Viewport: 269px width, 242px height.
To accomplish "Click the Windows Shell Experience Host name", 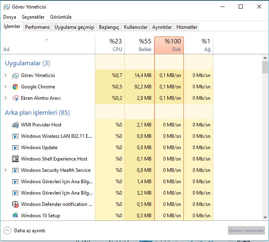I will (54, 159).
